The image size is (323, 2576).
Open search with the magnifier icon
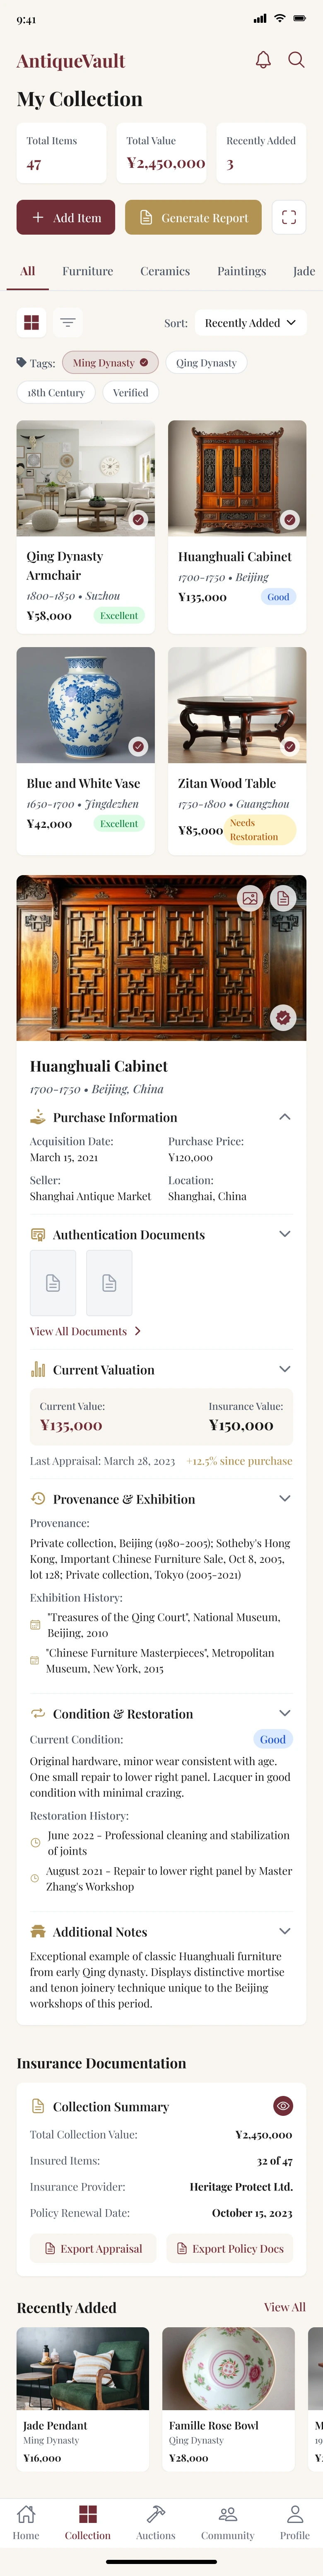tap(296, 60)
